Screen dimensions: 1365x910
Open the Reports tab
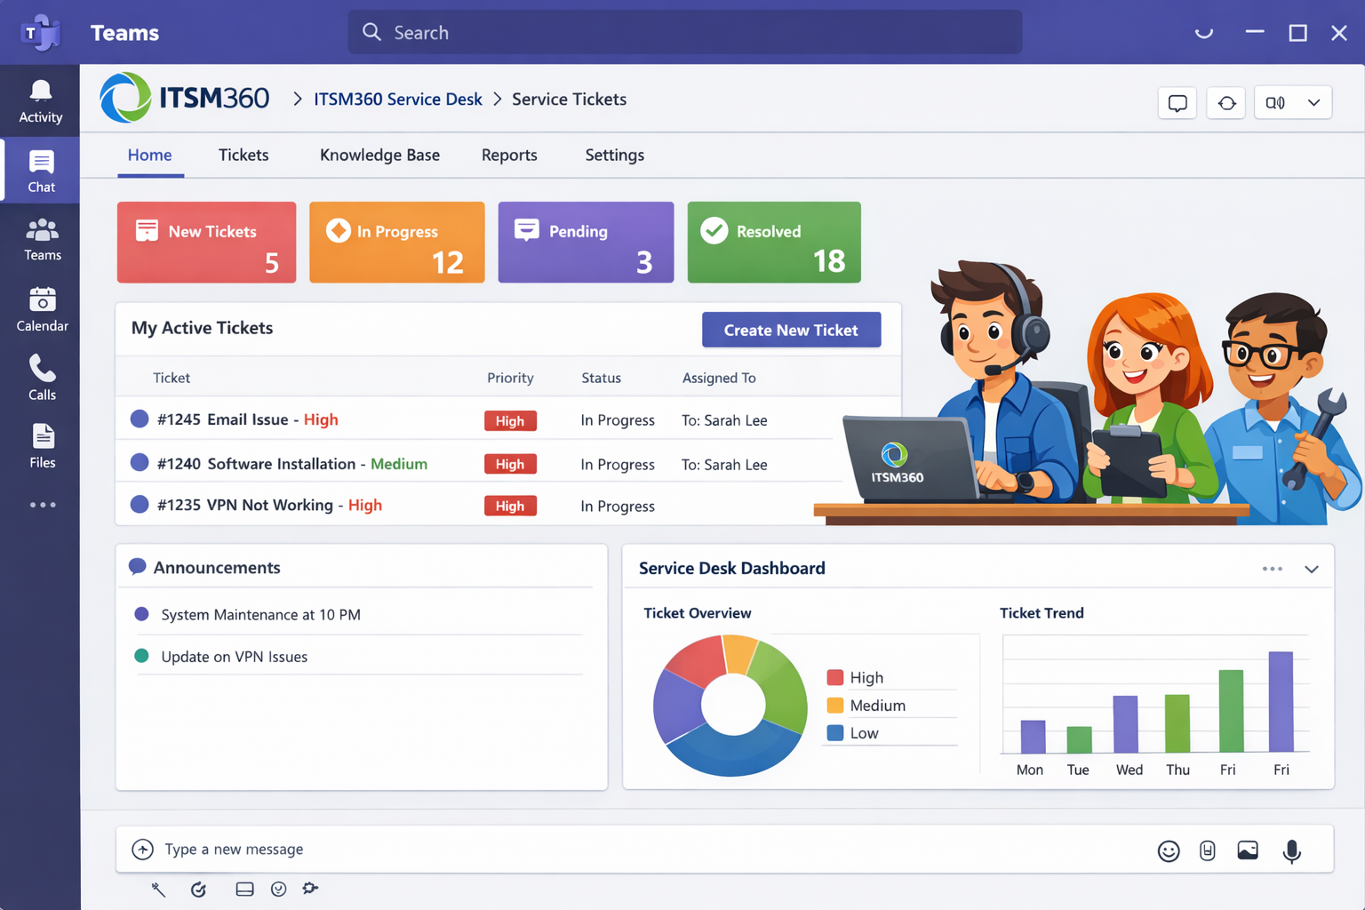(x=509, y=155)
